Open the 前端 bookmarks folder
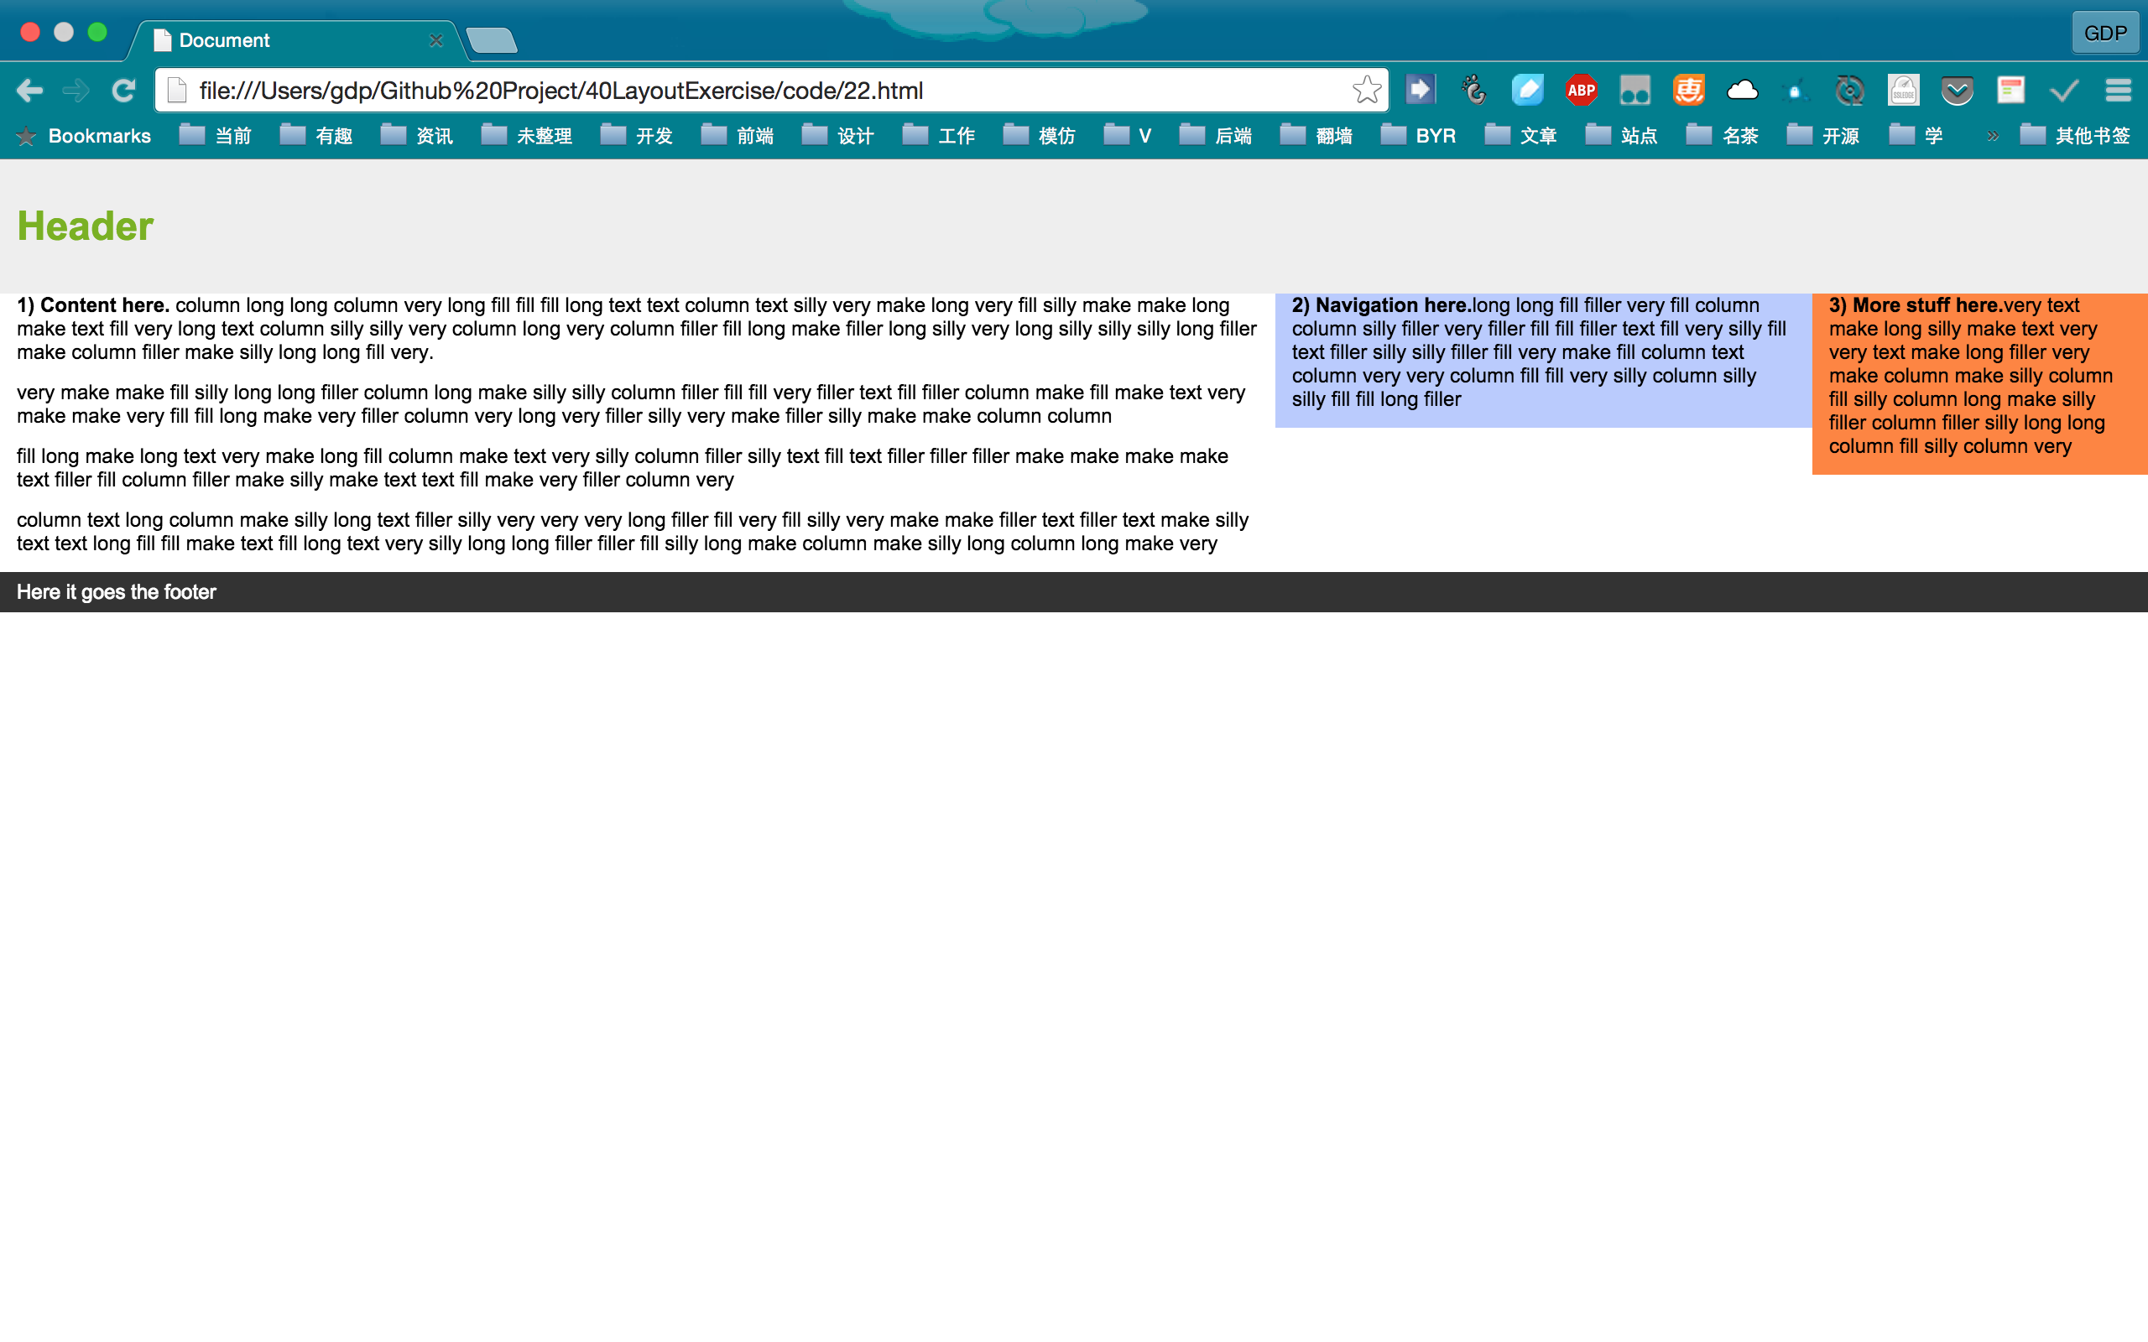This screenshot has width=2148, height=1342. click(737, 136)
